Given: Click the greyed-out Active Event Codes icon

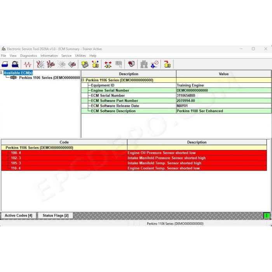Looking at the screenshot, I should click(61, 65).
